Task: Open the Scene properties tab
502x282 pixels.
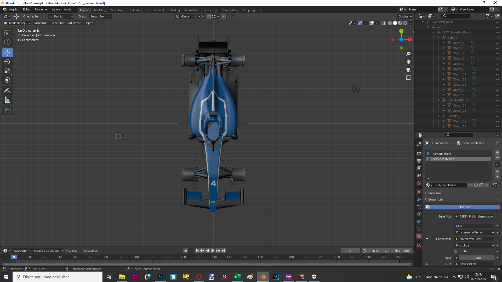Action: [x=419, y=175]
